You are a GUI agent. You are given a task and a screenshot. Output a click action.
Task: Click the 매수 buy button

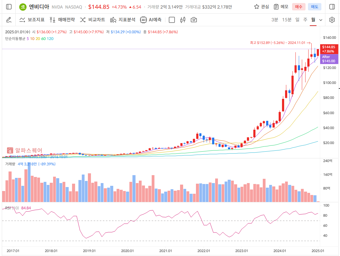[x=298, y=7]
